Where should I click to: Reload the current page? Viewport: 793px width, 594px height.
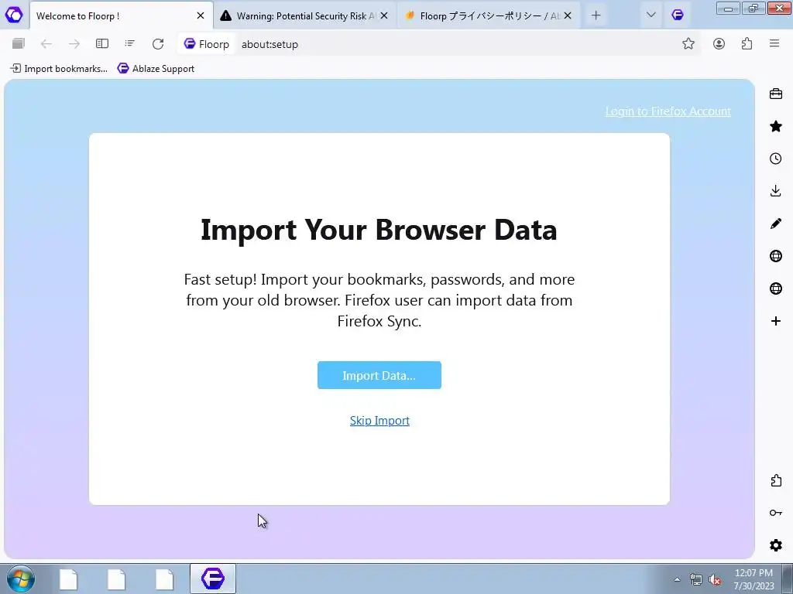tap(158, 44)
